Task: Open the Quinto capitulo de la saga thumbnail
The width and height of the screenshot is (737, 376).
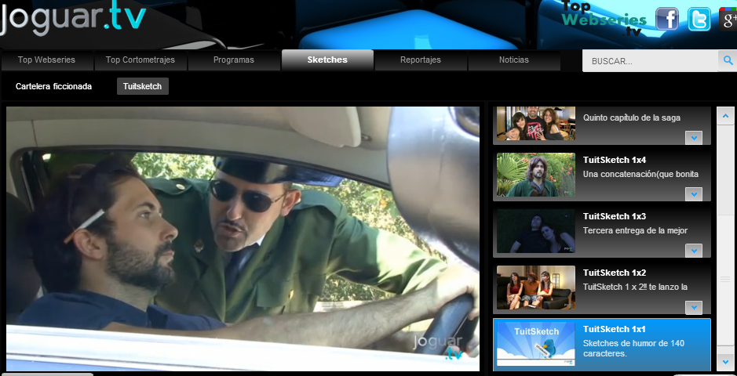Action: coord(536,124)
